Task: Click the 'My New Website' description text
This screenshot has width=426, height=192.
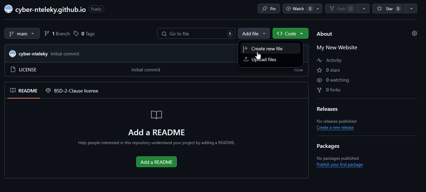Action: tap(337, 48)
